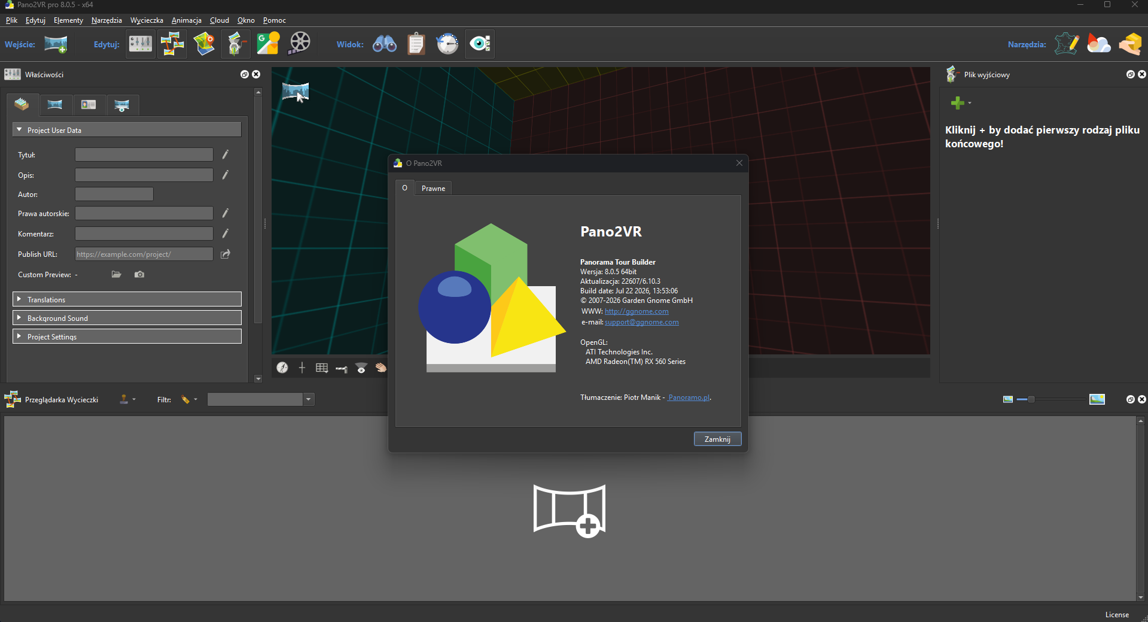Collapse the Project User Data section
Screen dimensions: 1148x622
127,130
